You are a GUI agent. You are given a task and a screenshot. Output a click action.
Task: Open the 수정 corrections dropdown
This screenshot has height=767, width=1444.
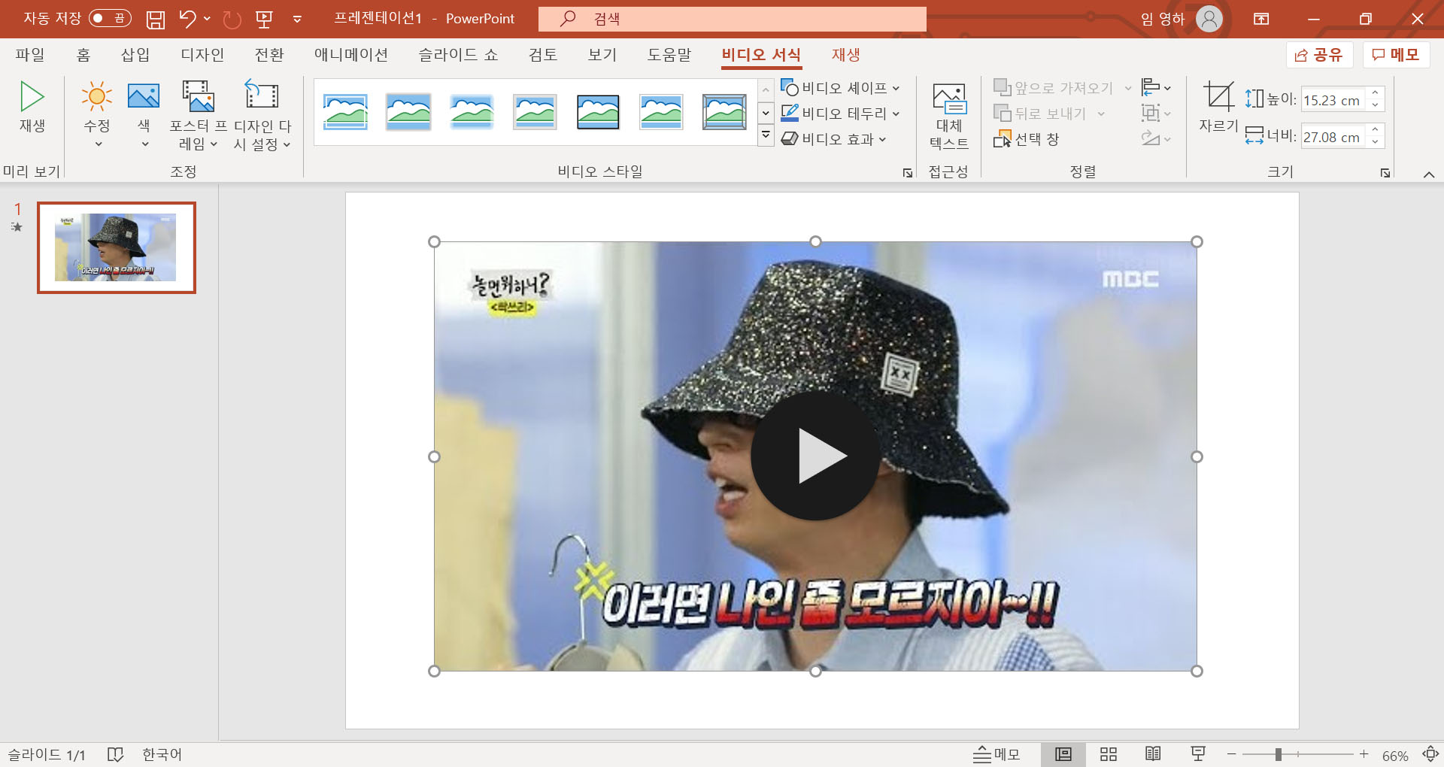[x=97, y=115]
